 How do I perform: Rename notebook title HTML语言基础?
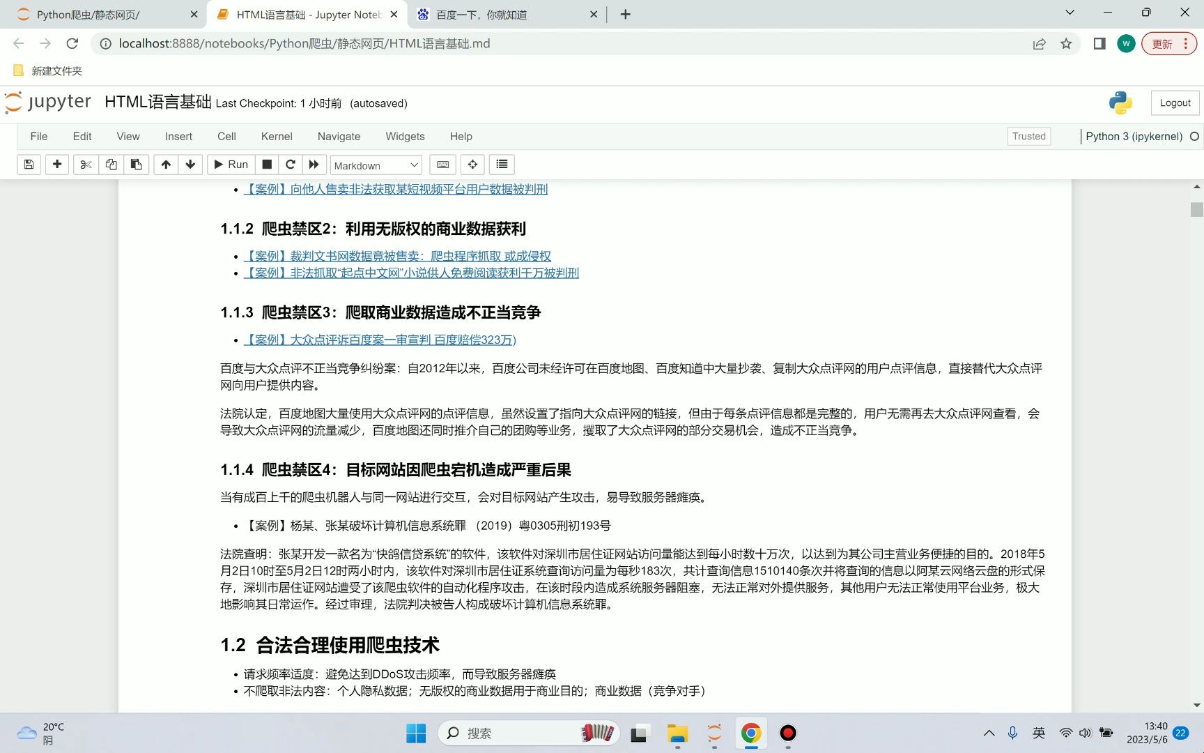157,102
